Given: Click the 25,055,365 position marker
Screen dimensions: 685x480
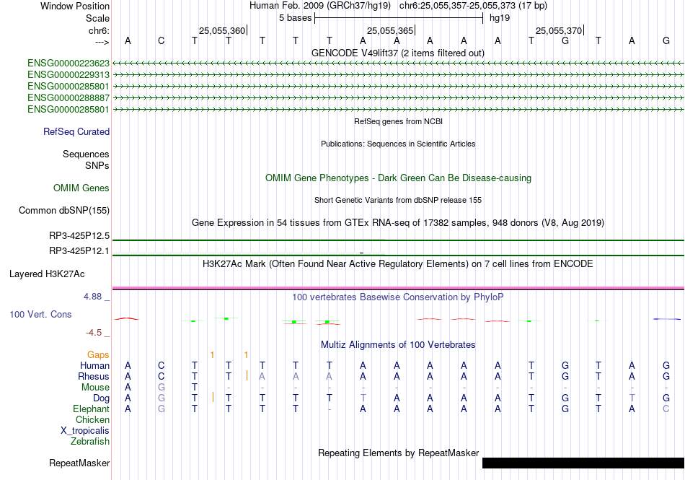Looking at the screenshot, I should (391, 30).
